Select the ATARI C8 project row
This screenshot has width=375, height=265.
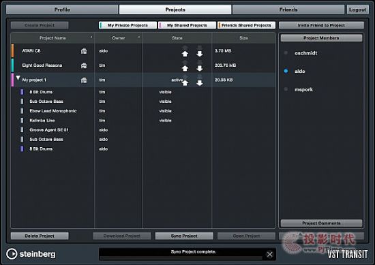(x=143, y=50)
